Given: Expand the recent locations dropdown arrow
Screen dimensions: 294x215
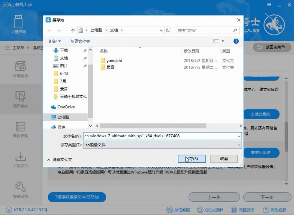Looking at the screenshot, I should (66, 30).
